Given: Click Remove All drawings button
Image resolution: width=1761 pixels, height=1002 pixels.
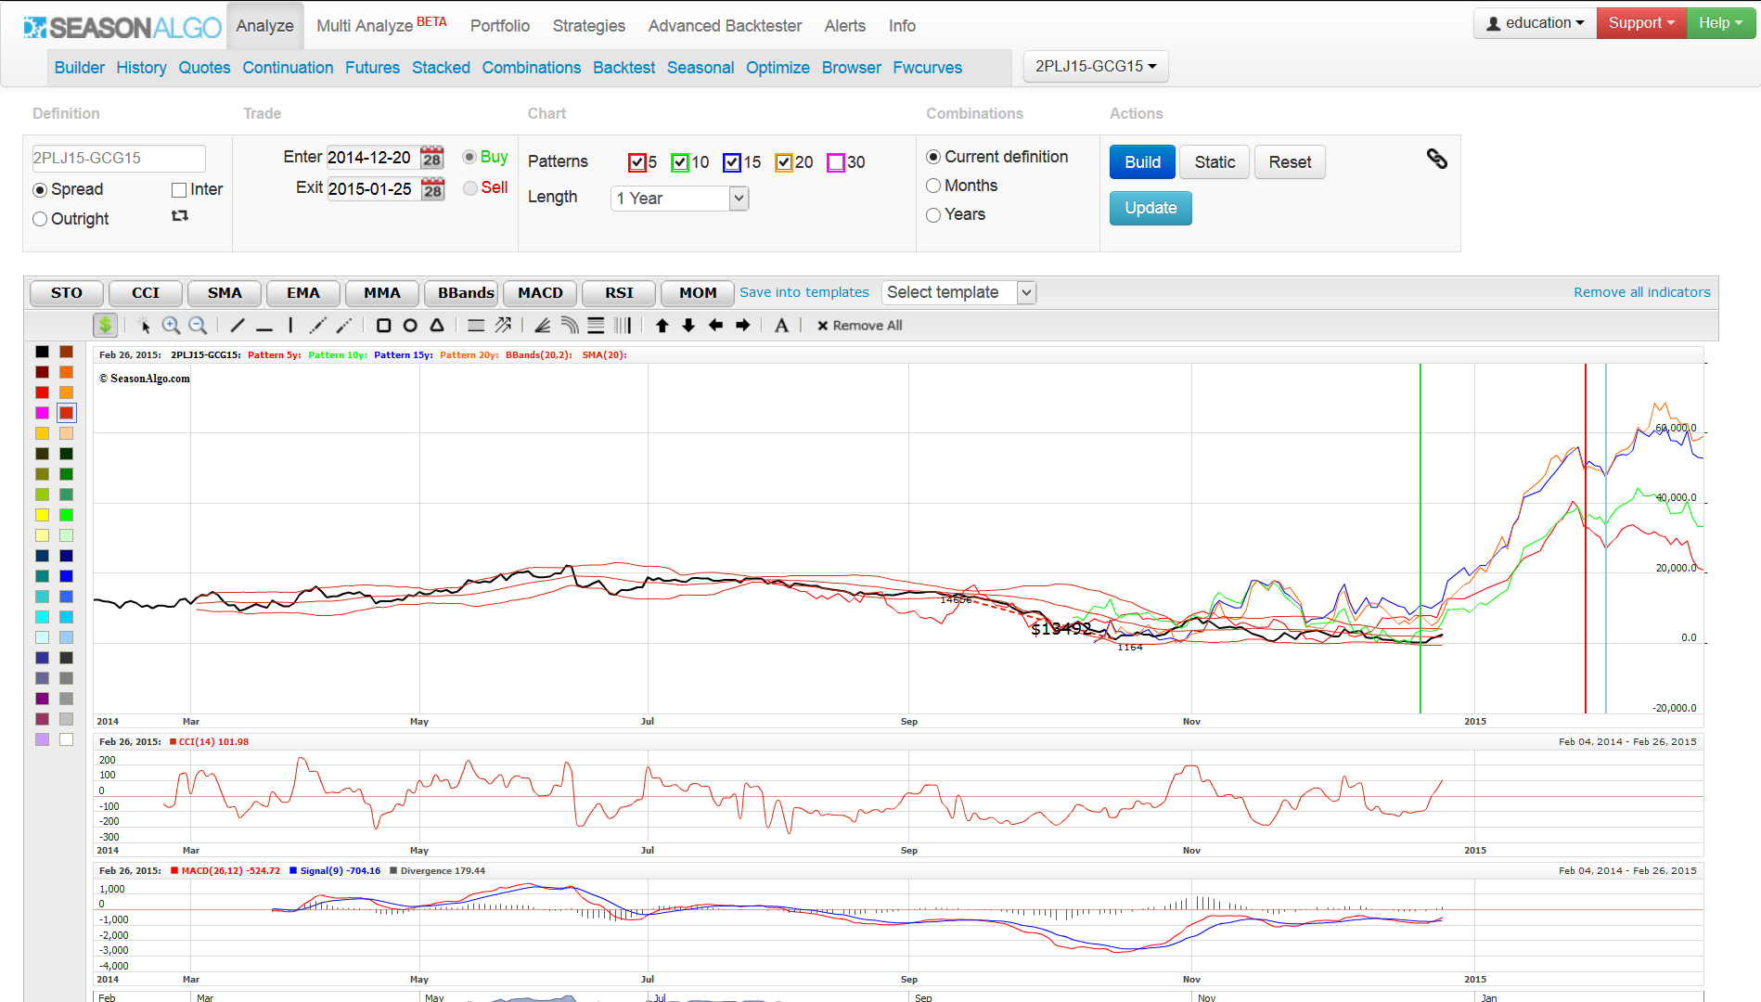Looking at the screenshot, I should (859, 326).
